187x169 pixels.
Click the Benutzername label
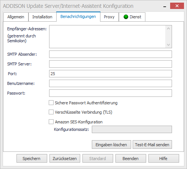click(x=21, y=83)
